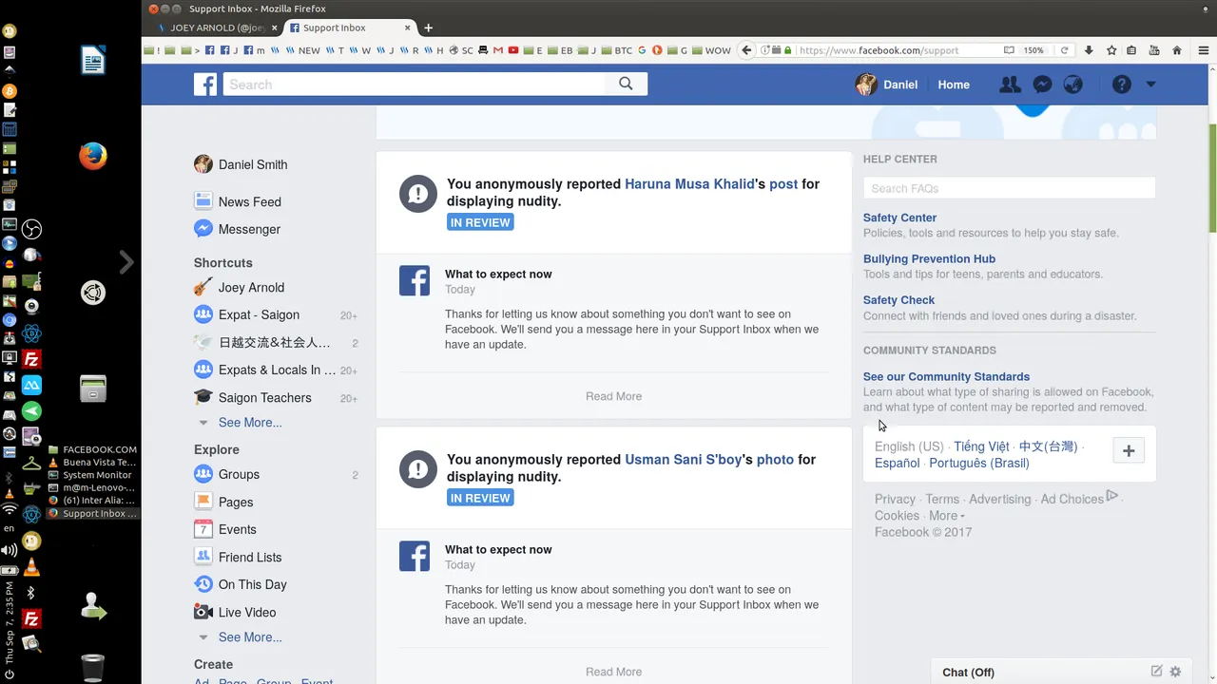The image size is (1217, 684).
Task: Open the reported photo link
Action: (775, 460)
